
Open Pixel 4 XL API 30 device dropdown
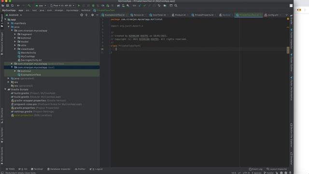pos(62,6)
